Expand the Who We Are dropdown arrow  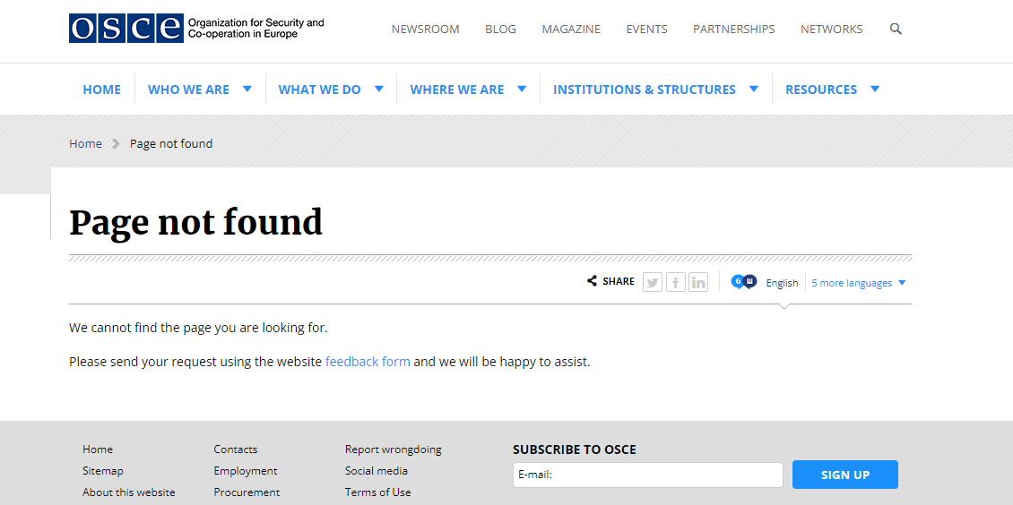tap(247, 89)
